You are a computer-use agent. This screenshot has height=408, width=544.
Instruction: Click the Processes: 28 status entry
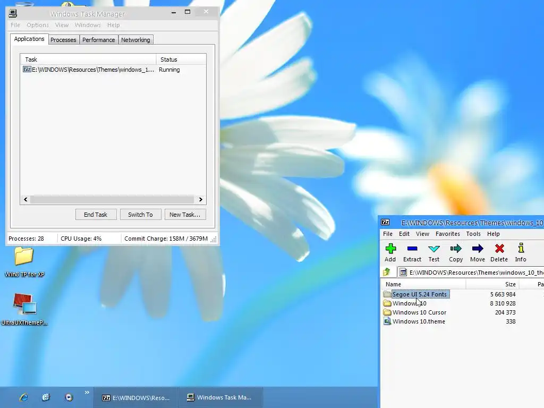pyautogui.click(x=27, y=239)
